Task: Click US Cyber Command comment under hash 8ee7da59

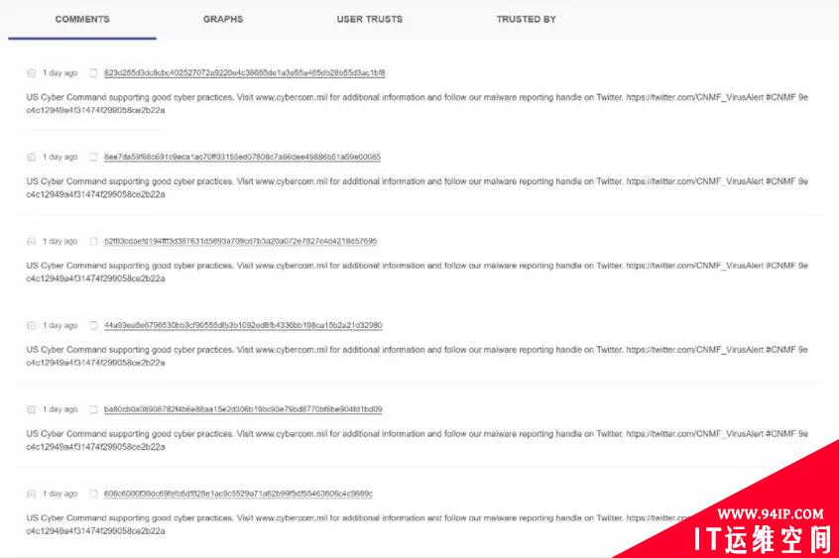Action: (x=417, y=187)
